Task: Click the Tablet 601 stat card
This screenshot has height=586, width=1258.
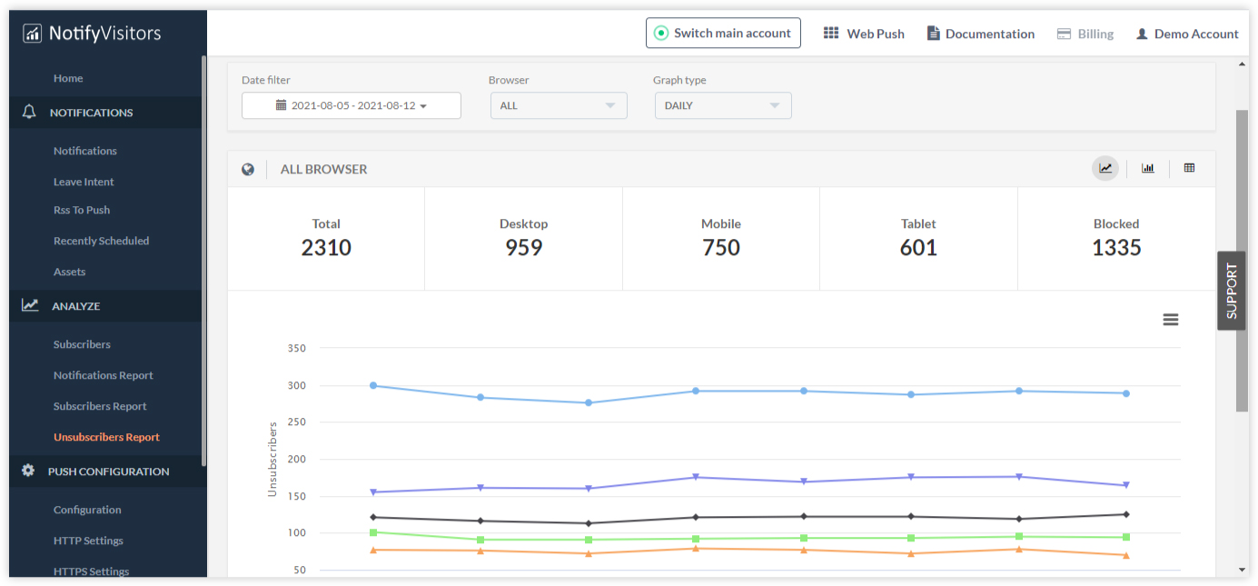Action: (x=918, y=238)
